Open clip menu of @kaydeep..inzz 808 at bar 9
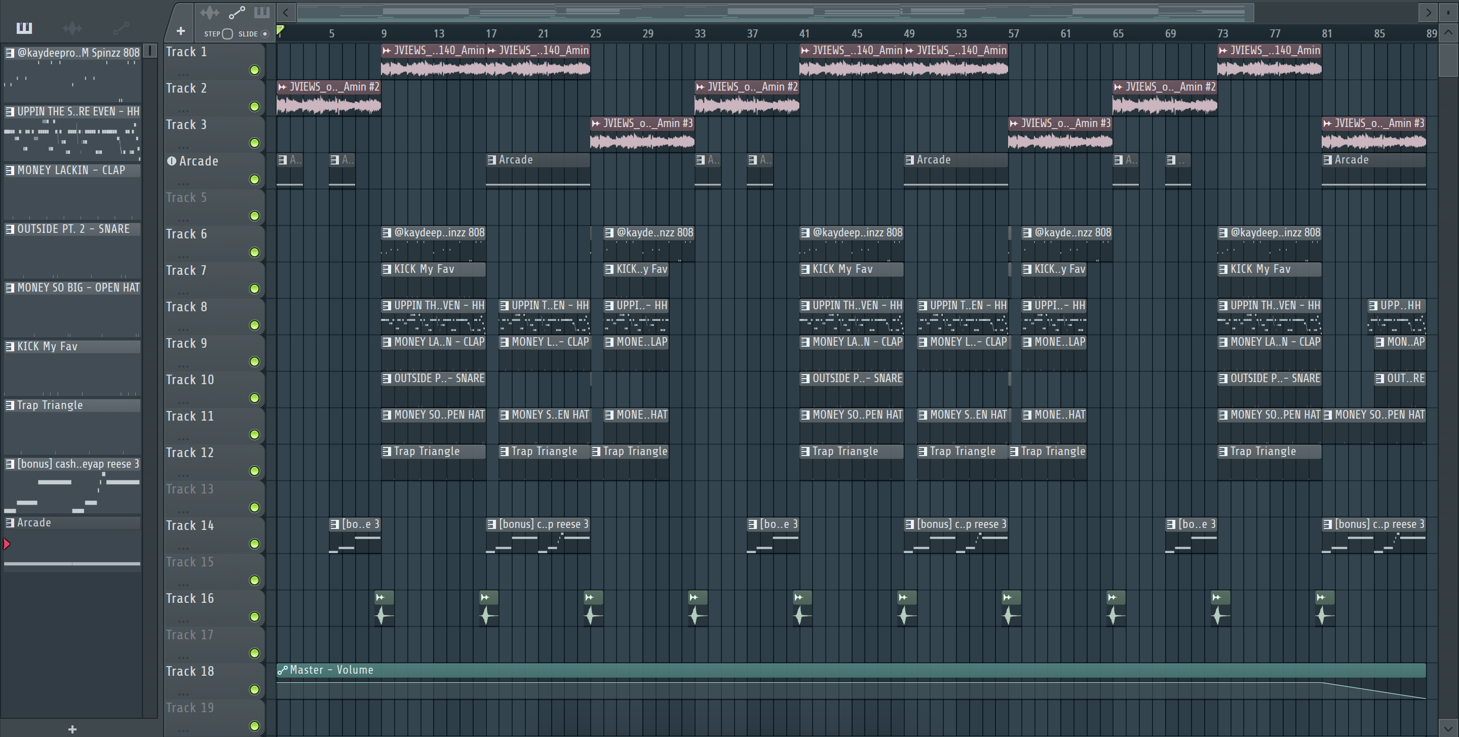1459x737 pixels. (x=387, y=233)
